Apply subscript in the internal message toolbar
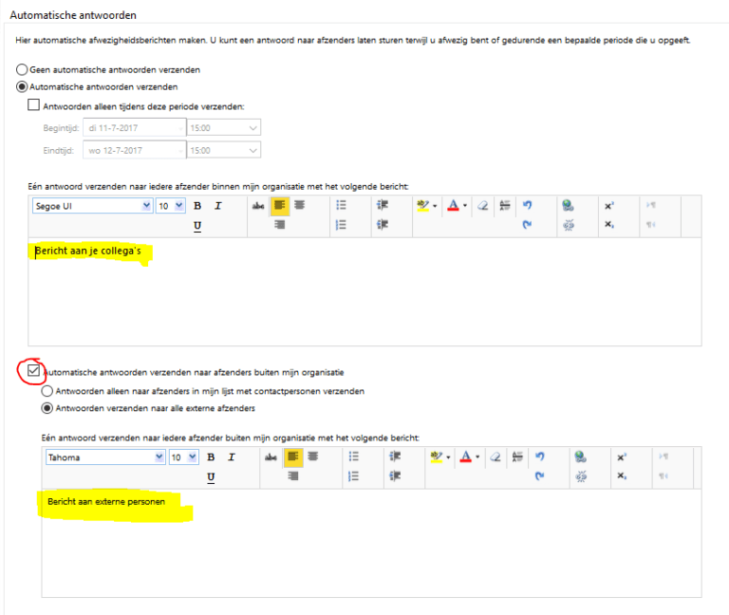The height and width of the screenshot is (615, 729). (x=609, y=225)
